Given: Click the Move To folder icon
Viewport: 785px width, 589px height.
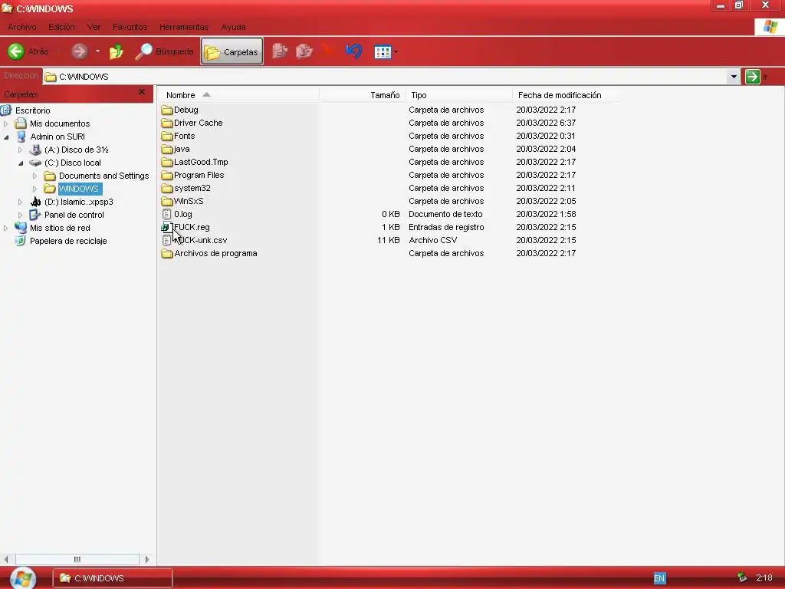Looking at the screenshot, I should [279, 51].
